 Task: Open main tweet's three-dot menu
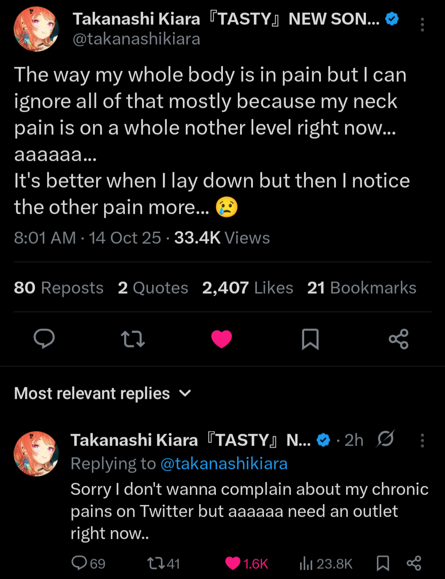(422, 25)
